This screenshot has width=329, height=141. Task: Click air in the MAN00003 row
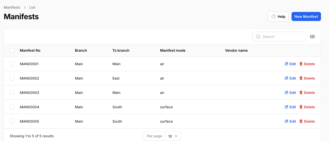point(162,92)
